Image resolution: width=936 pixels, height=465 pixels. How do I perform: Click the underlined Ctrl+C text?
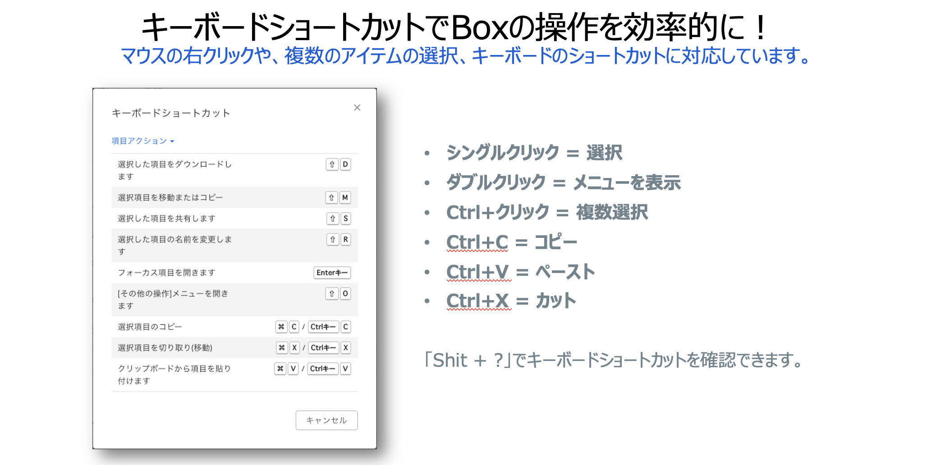point(477,242)
